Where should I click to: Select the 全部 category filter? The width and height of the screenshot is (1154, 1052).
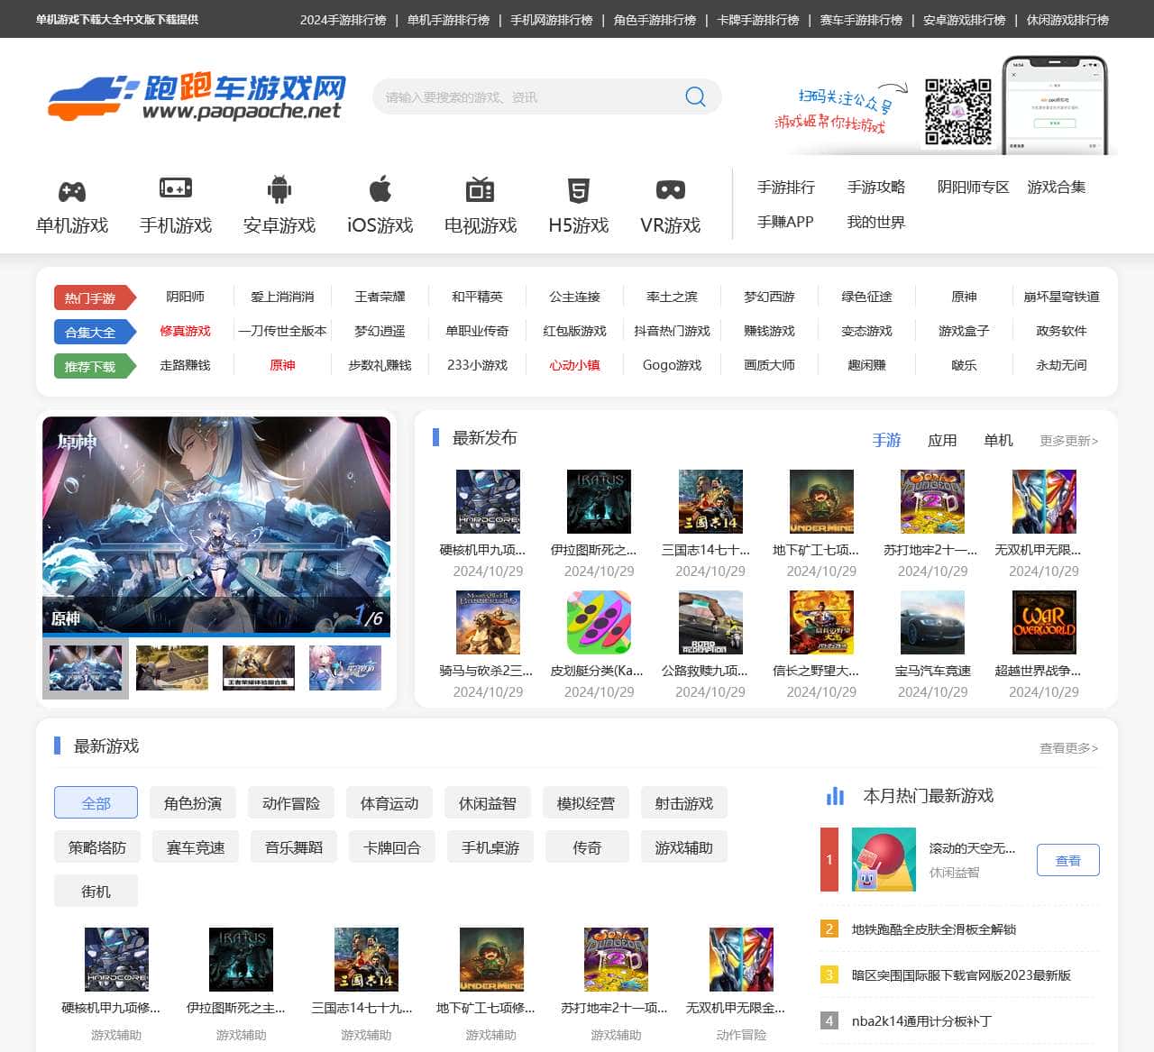[96, 802]
